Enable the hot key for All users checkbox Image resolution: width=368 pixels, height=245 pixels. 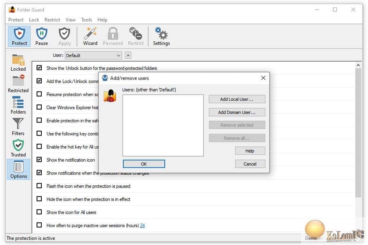[x=39, y=147]
